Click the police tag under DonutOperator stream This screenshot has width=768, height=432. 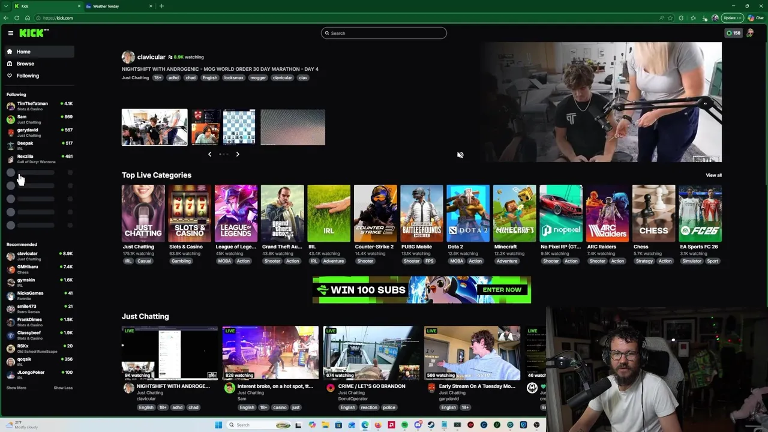click(x=389, y=407)
